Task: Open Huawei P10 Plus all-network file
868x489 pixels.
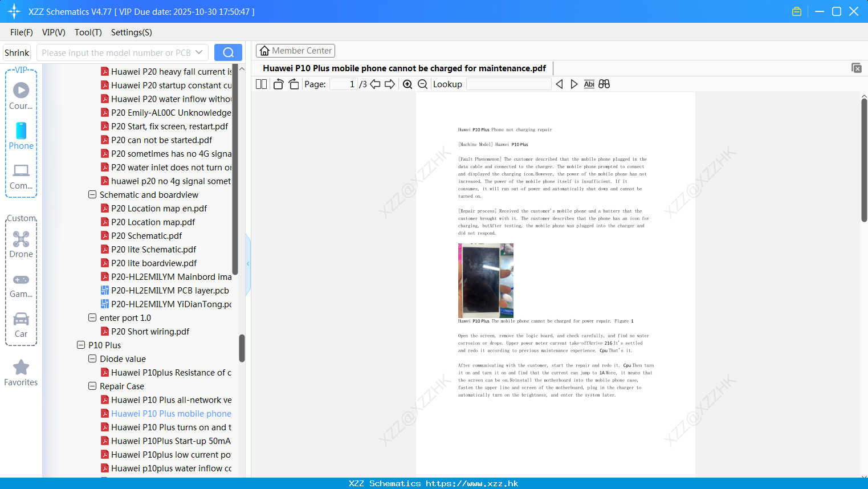Action: pyautogui.click(x=171, y=400)
